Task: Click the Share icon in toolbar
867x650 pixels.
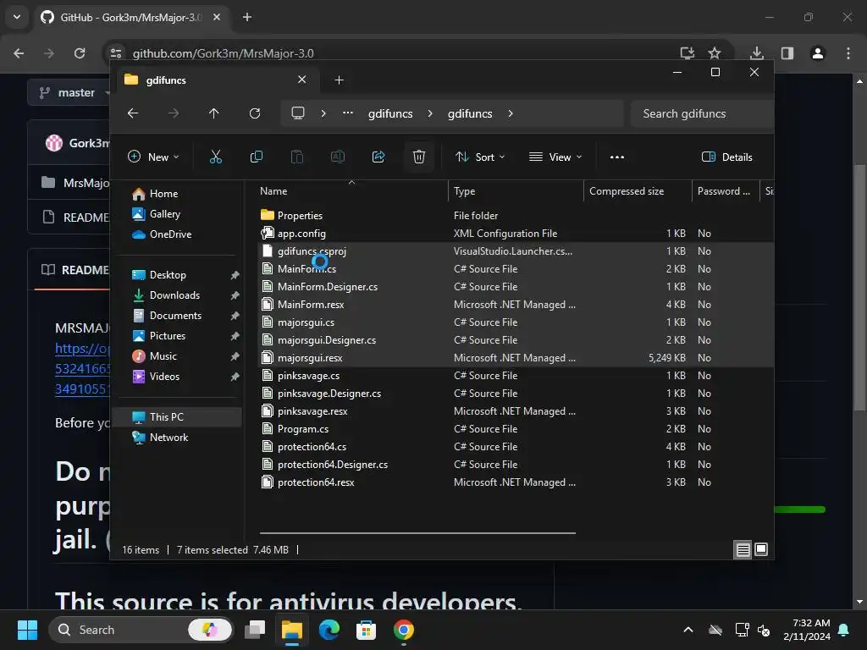Action: [378, 157]
